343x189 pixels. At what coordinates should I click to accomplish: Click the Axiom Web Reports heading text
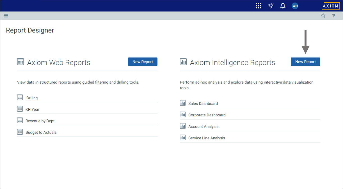[x=59, y=63]
